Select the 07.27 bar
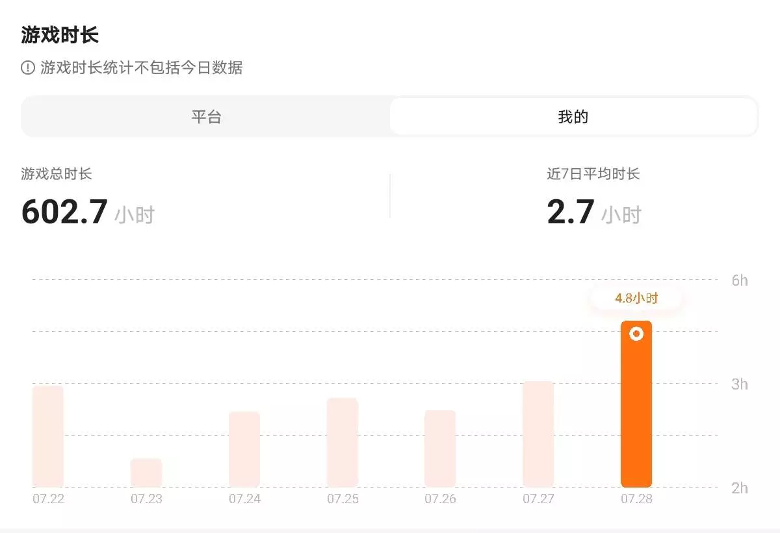The width and height of the screenshot is (780, 533). pyautogui.click(x=538, y=434)
